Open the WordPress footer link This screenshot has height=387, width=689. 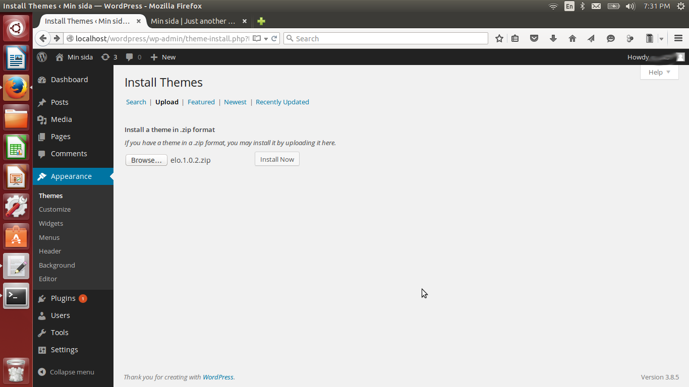tap(218, 377)
